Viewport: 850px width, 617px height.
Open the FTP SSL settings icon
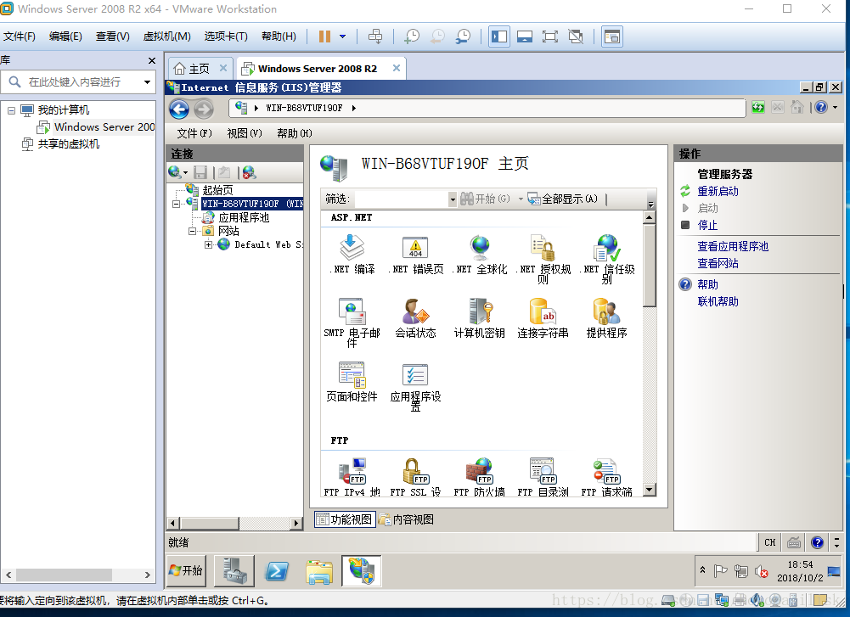[x=416, y=471]
